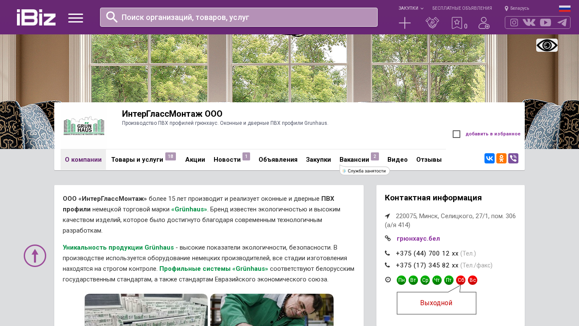The height and width of the screenshot is (326, 579).
Task: Switch to the 'Видео' tab
Action: 398,160
